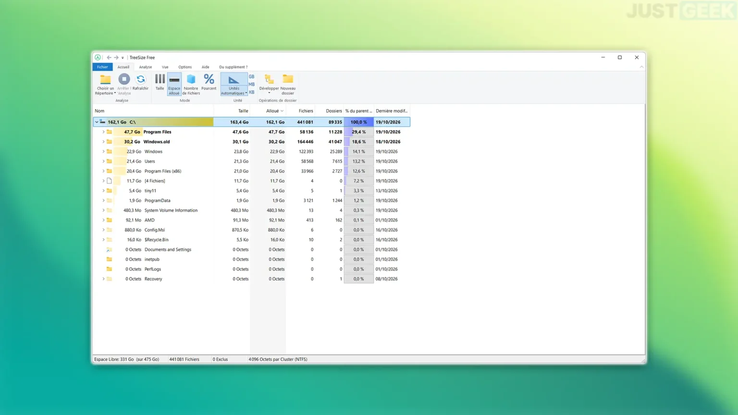The image size is (738, 415).
Task: Click the file icon of [4 Fichiers]
Action: 109,181
